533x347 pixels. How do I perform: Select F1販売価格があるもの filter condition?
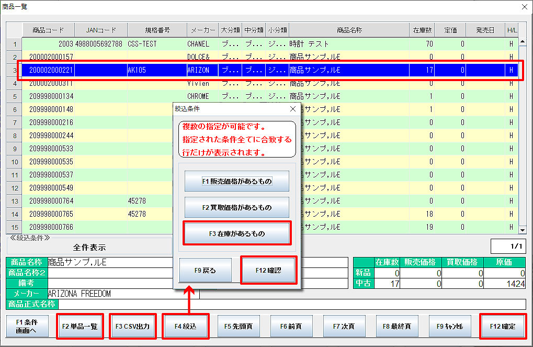(x=237, y=181)
